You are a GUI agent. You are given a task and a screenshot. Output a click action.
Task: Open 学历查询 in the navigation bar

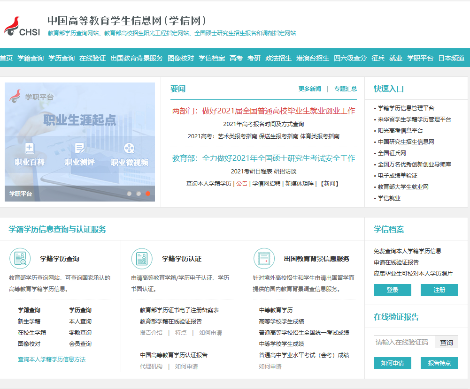click(x=62, y=58)
